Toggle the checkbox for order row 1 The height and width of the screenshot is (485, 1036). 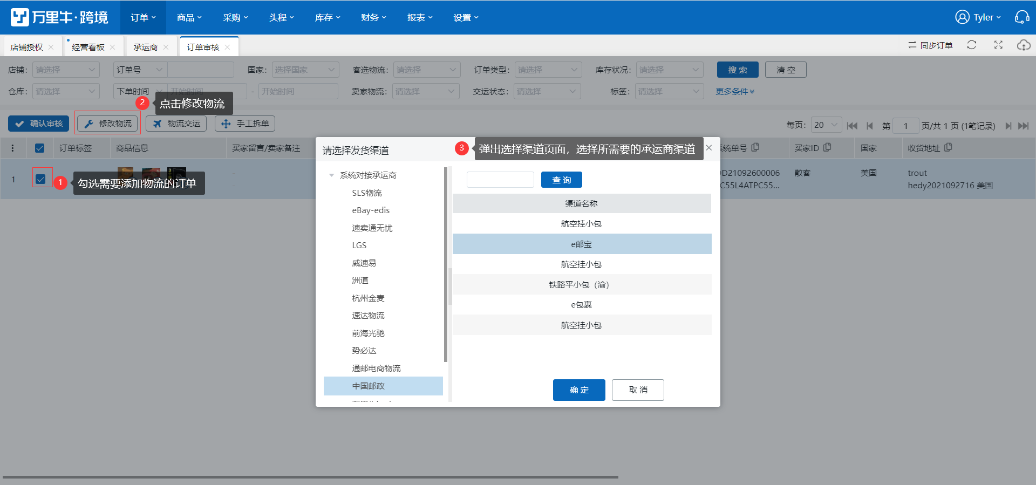(x=40, y=179)
